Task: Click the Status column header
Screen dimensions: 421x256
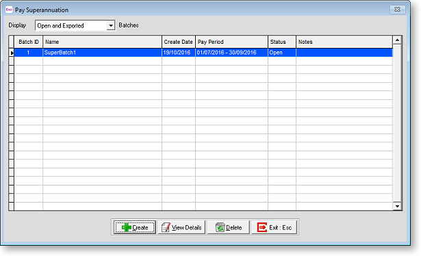Action: coord(282,42)
